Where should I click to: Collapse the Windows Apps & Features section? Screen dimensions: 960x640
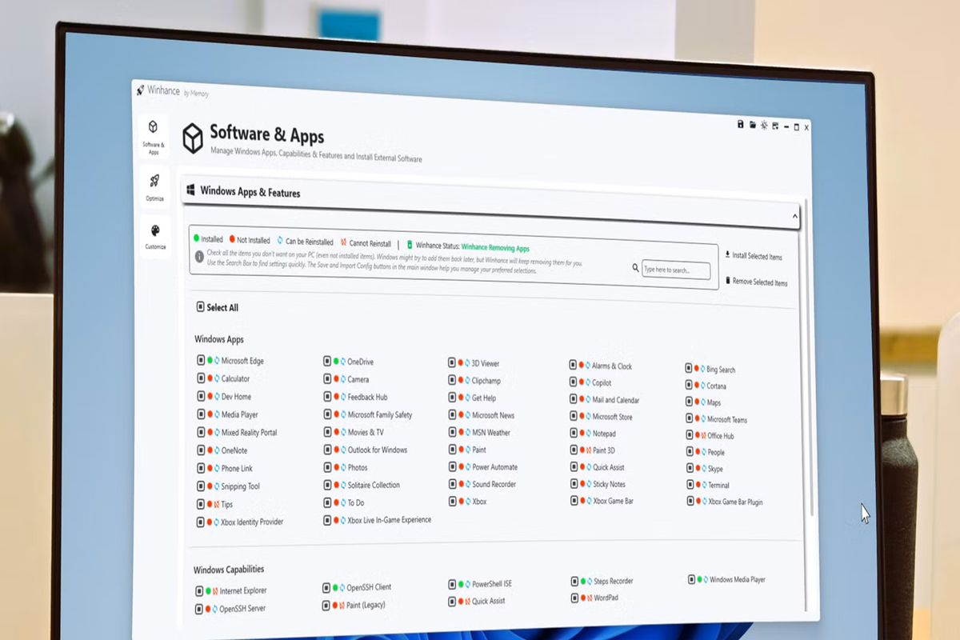coord(794,216)
